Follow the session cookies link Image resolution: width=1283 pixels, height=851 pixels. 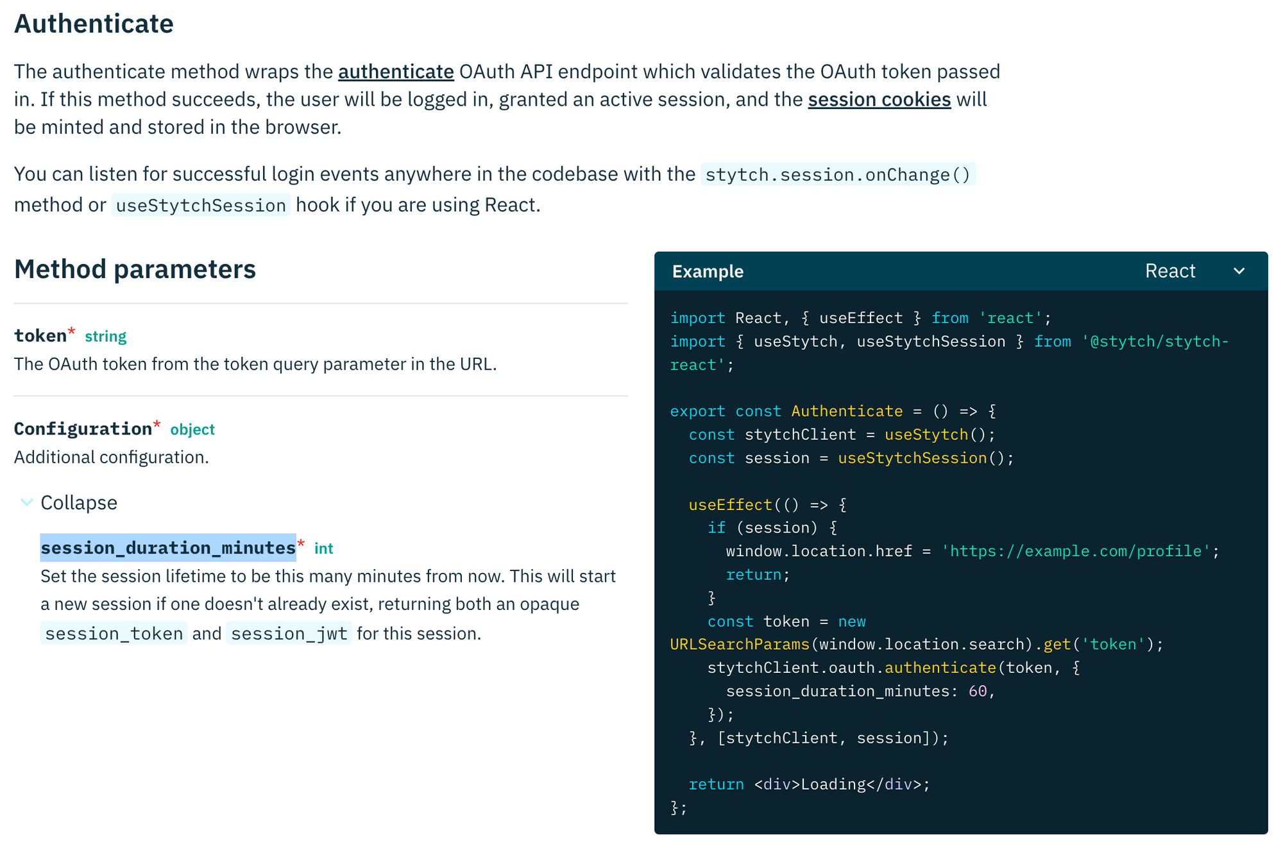(879, 99)
